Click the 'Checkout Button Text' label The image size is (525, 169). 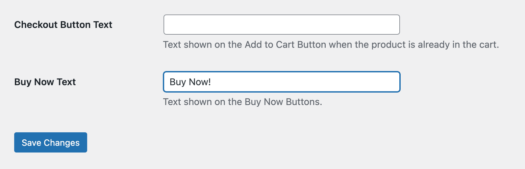tap(63, 25)
